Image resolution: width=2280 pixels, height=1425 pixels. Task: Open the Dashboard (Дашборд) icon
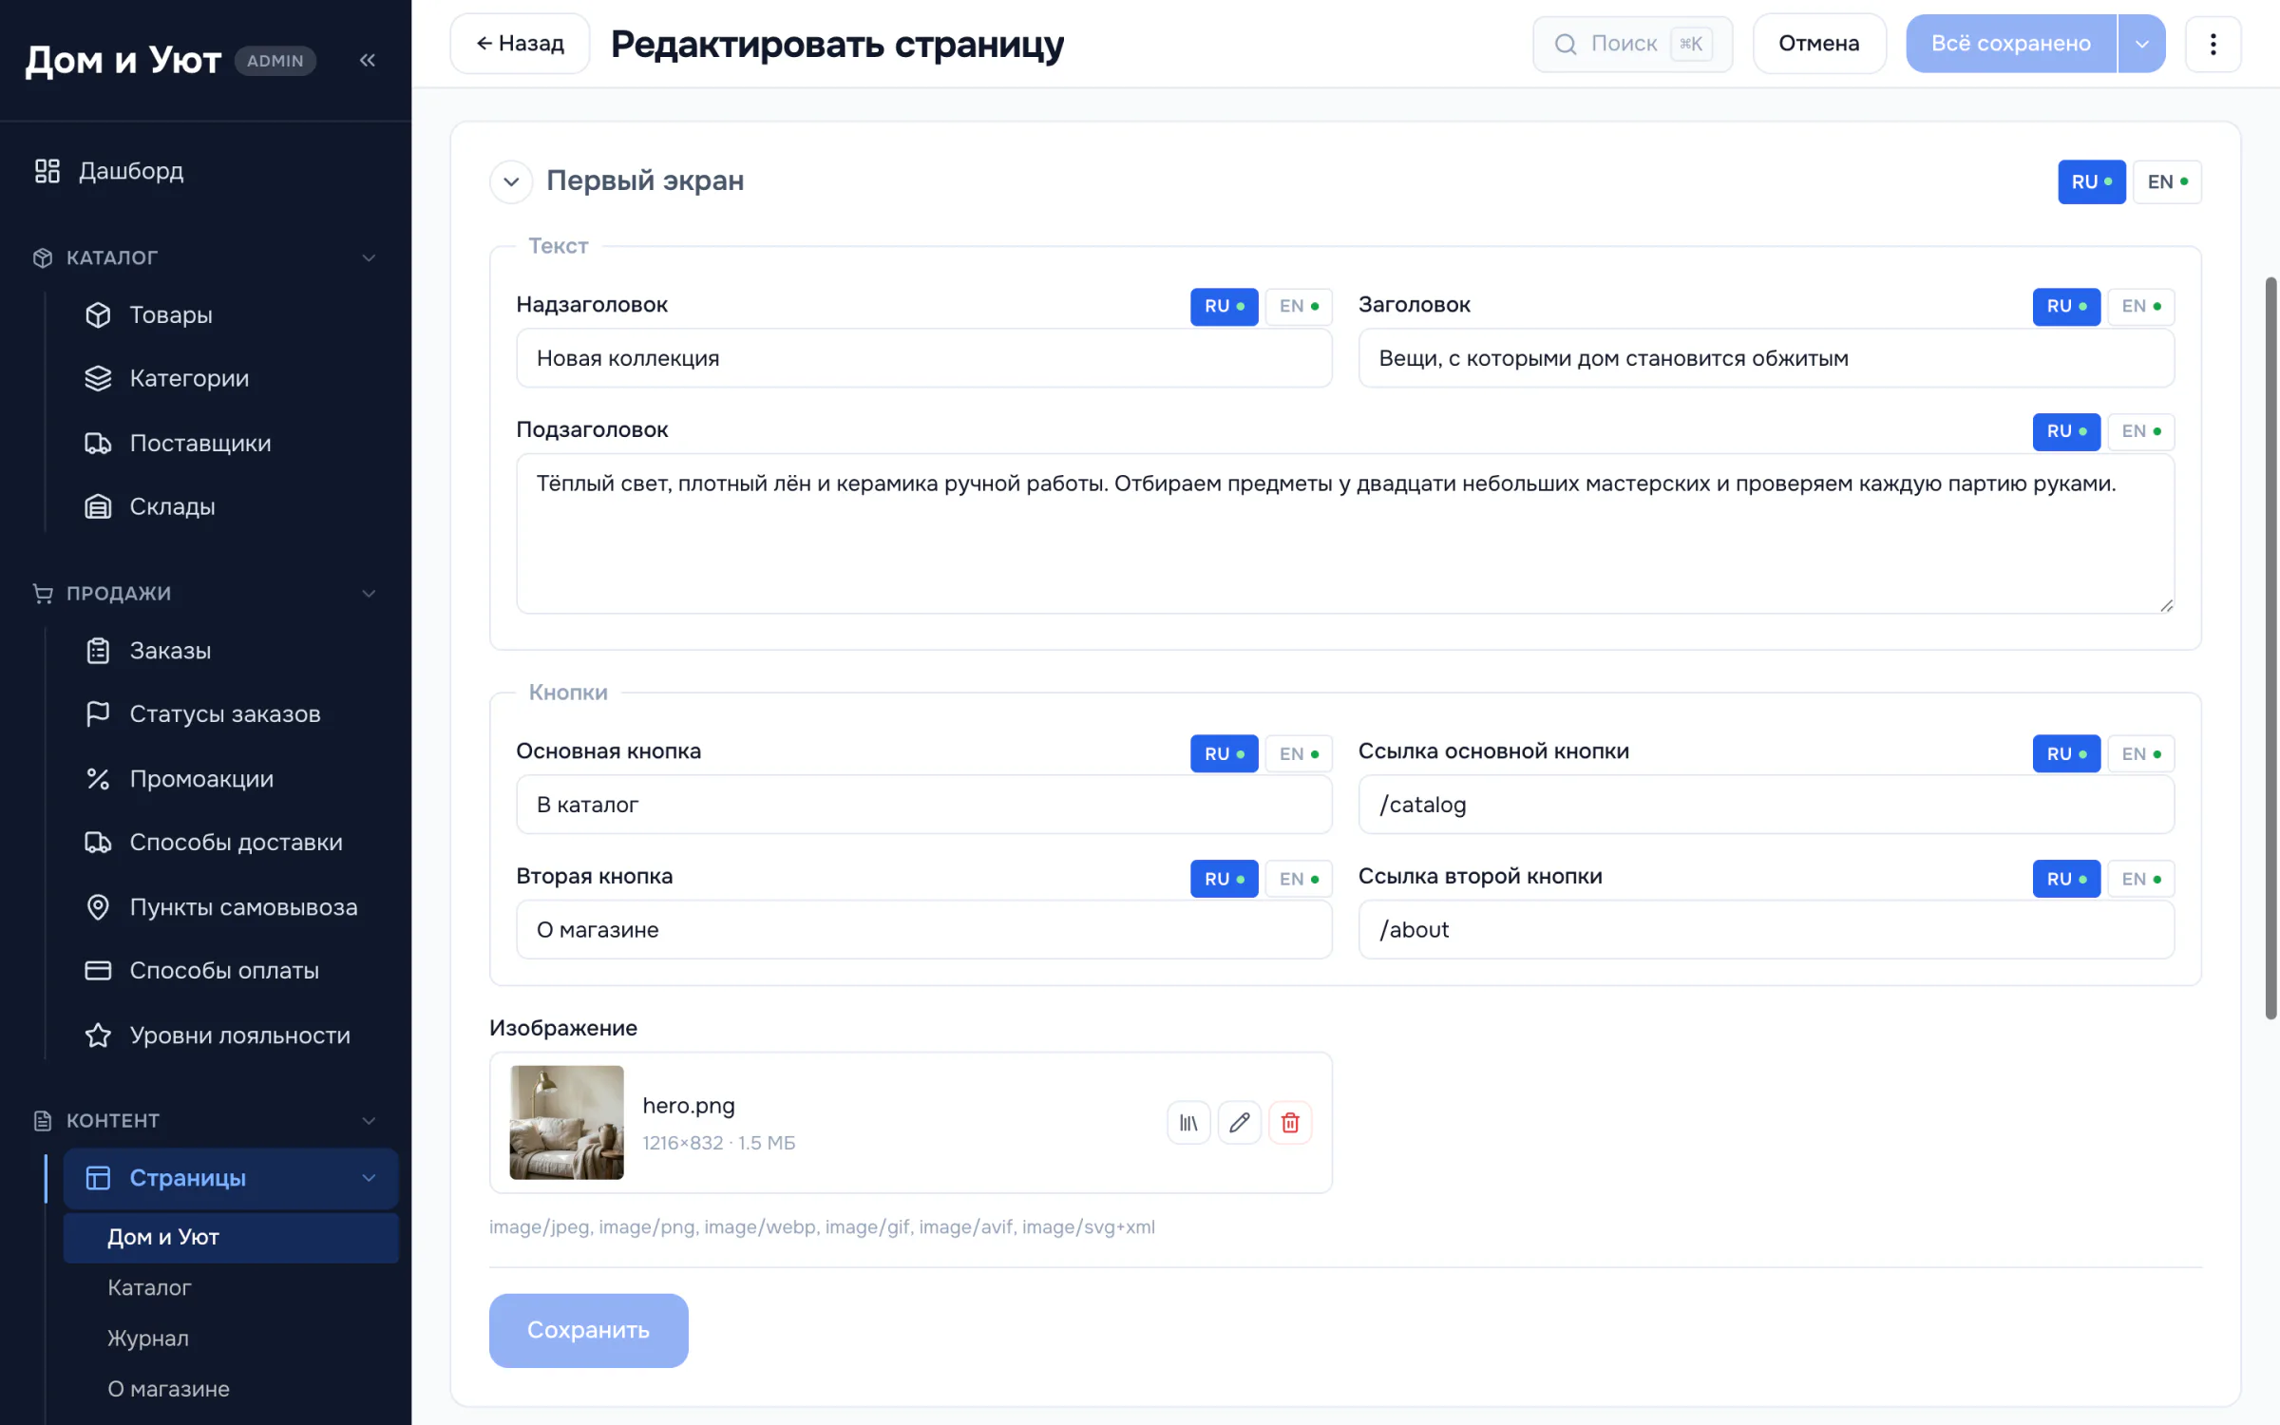47,171
